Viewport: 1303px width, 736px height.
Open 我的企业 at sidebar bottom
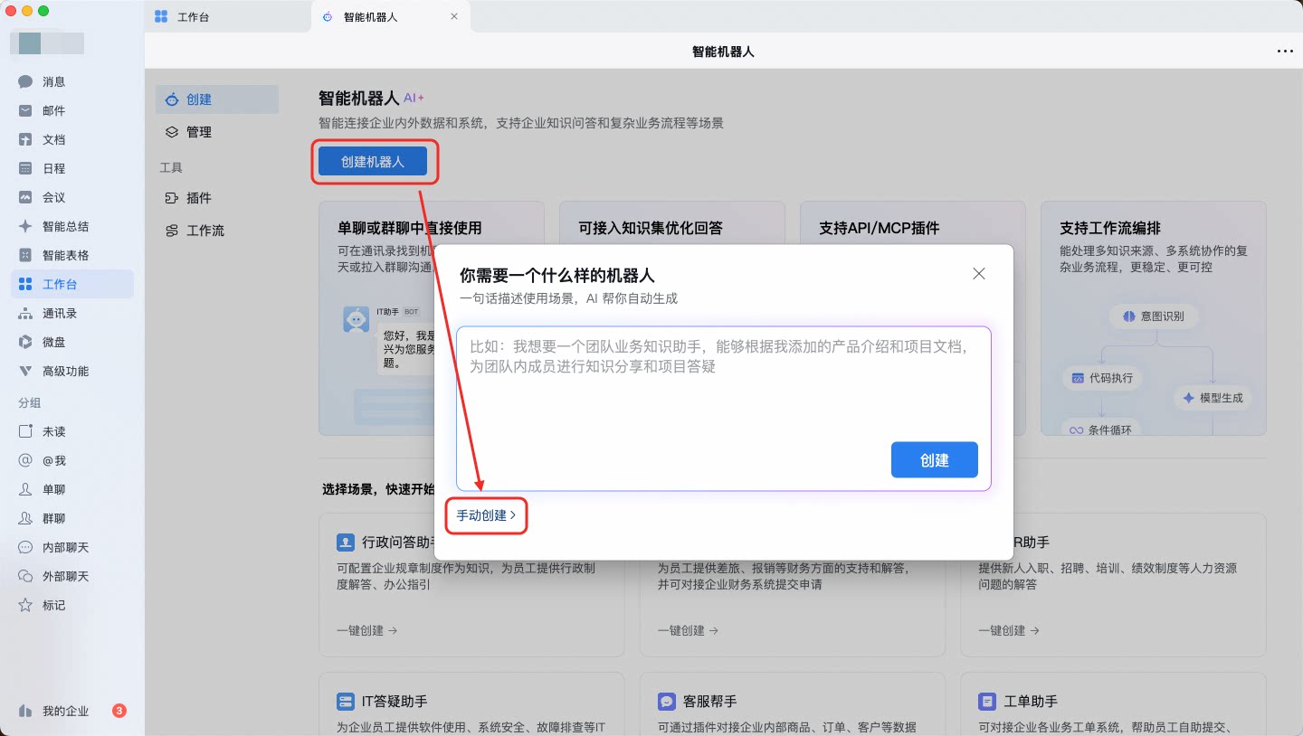(65, 711)
